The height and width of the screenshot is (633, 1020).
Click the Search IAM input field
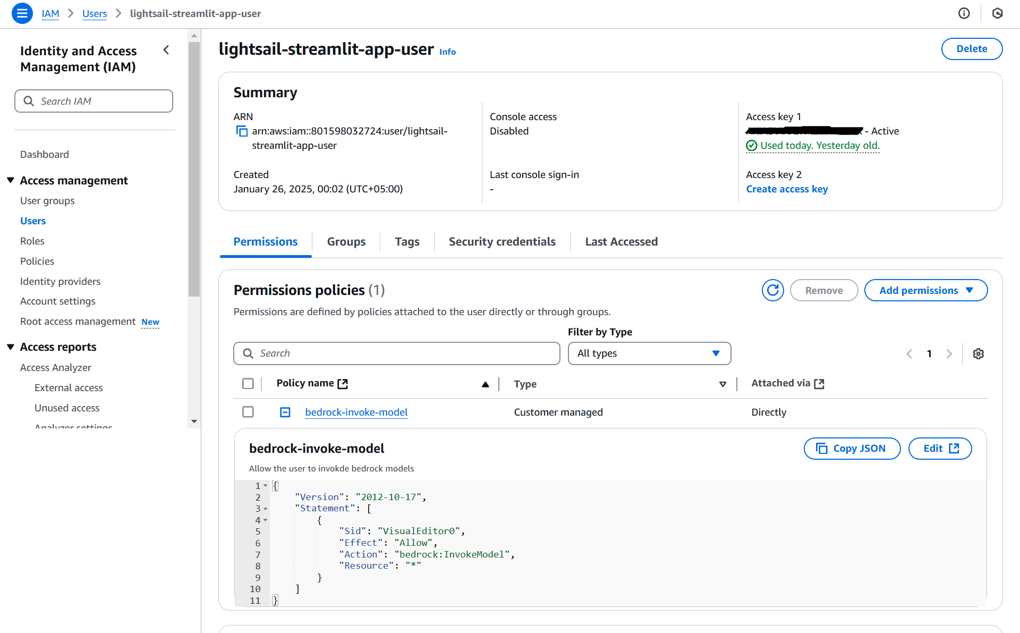[x=93, y=101]
